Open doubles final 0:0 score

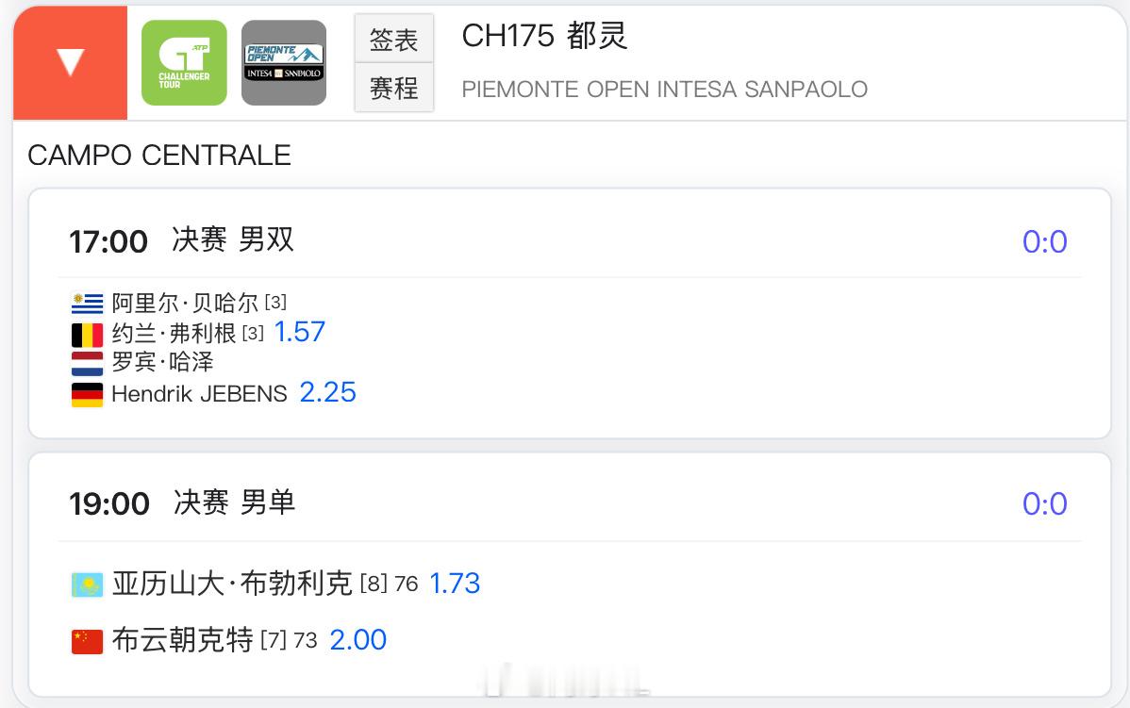click(1045, 242)
